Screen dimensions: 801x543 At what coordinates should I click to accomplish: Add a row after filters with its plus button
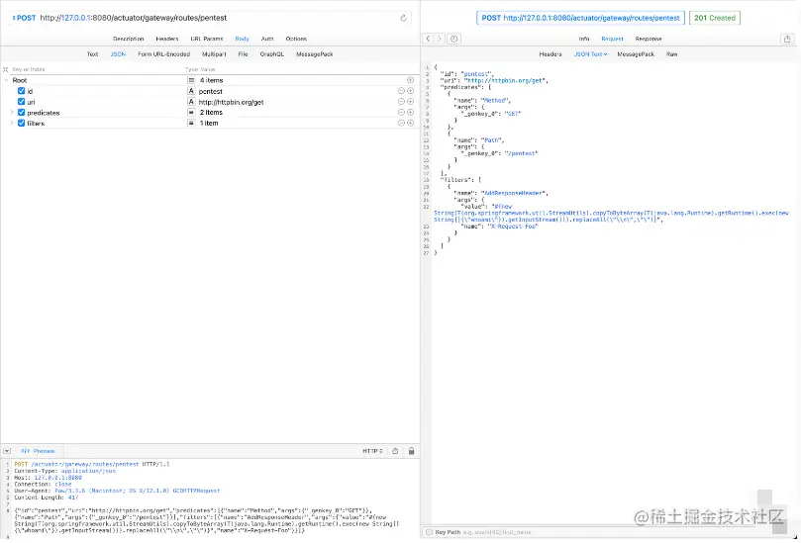tap(410, 123)
